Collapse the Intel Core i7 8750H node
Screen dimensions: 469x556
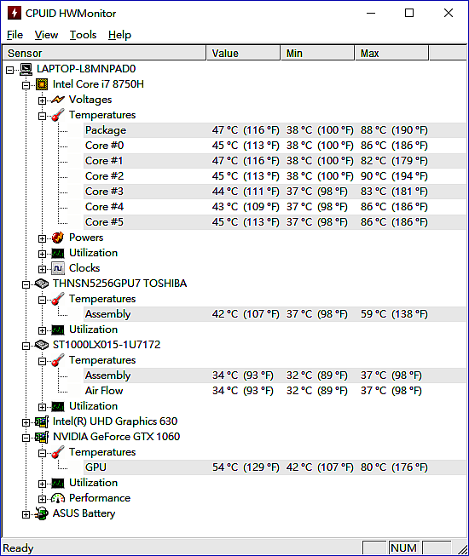(26, 85)
